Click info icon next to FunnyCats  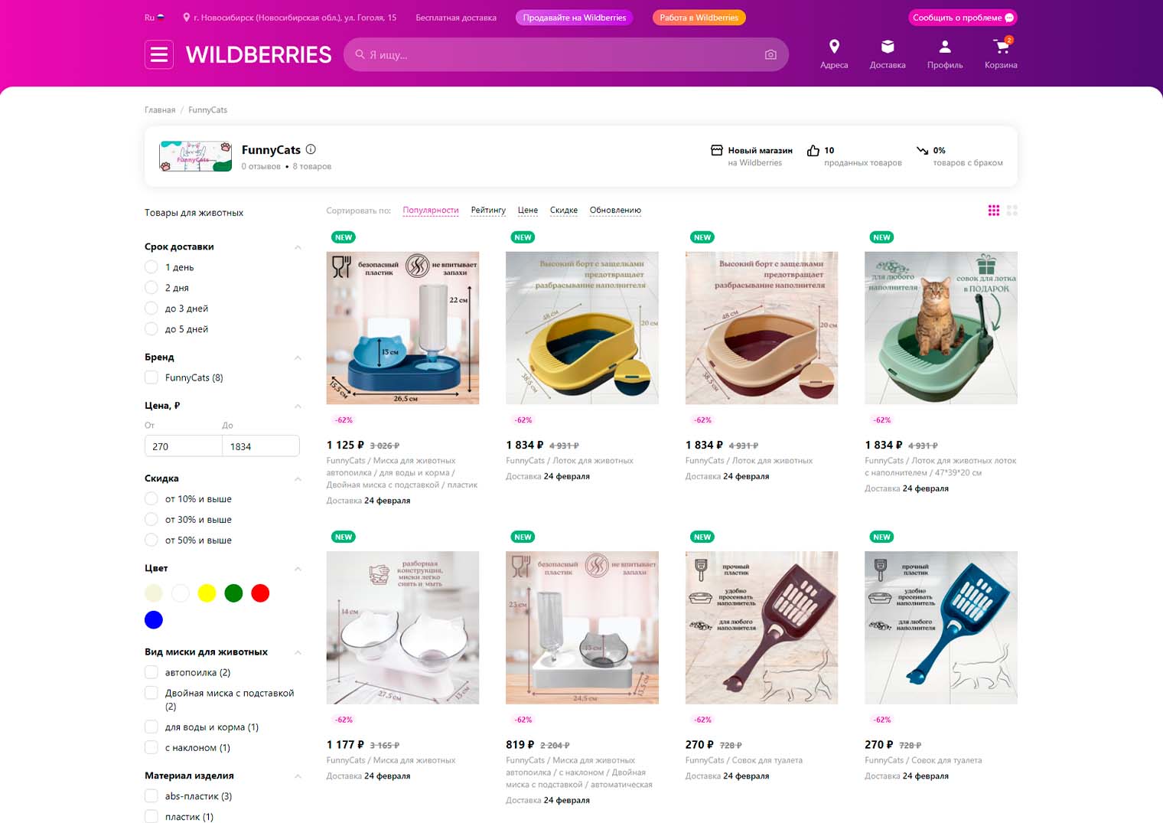tap(311, 149)
